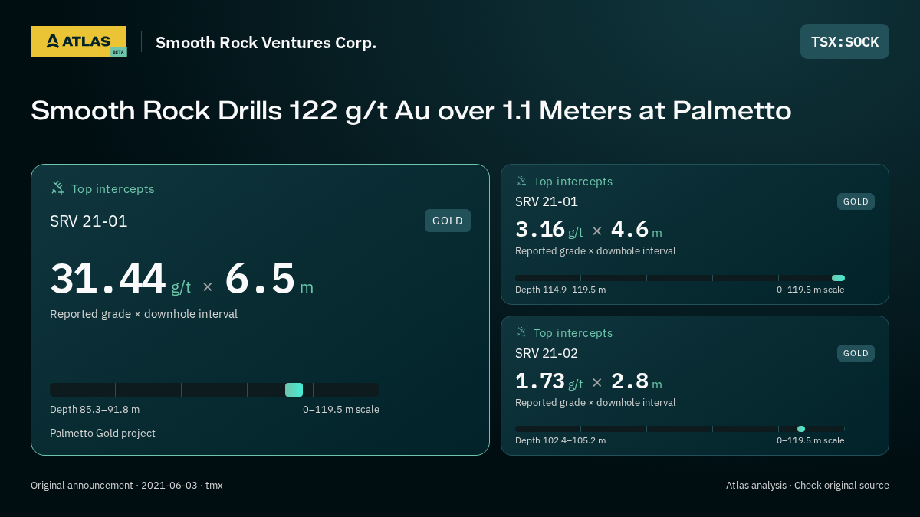Click the depth marker at 102.4–105.2 m

(801, 429)
